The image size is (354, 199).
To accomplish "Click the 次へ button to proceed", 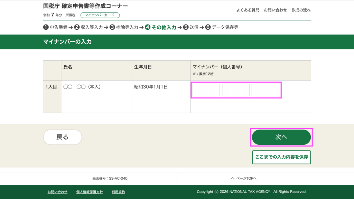I will [281, 137].
